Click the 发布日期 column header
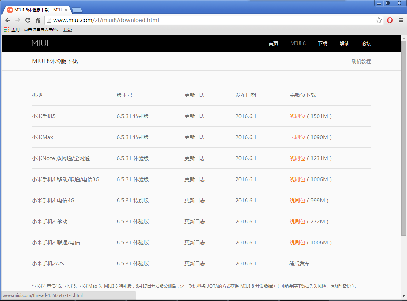This screenshot has width=407, height=301. pyautogui.click(x=246, y=95)
